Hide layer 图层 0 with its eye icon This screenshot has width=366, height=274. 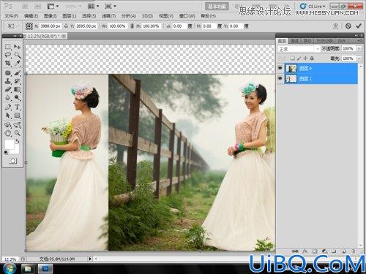tap(280, 68)
